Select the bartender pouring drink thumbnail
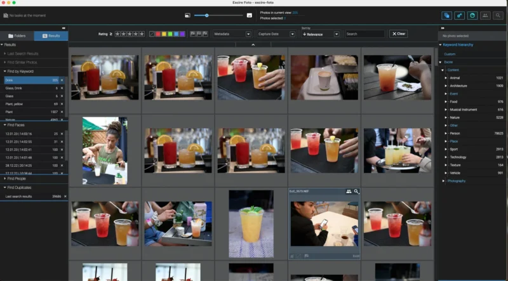Image resolution: width=508 pixels, height=281 pixels. (105, 150)
